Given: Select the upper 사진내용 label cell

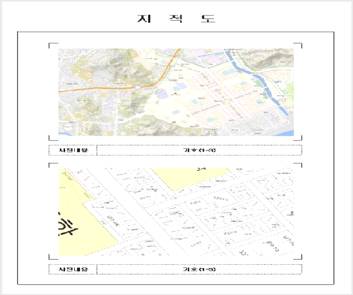Looking at the screenshot, I should tap(73, 150).
